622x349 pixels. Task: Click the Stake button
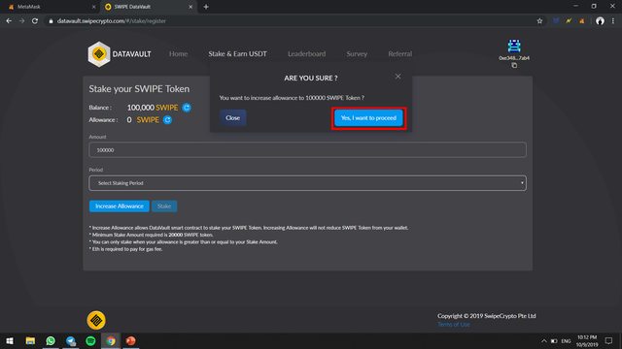pyautogui.click(x=164, y=206)
